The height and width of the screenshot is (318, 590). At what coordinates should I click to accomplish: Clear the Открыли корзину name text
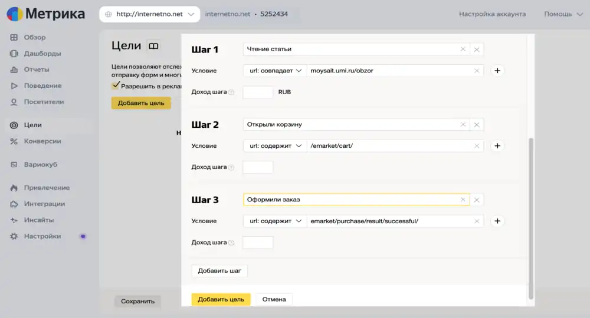(463, 124)
